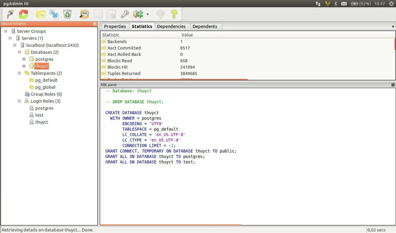Click the '-- DROP DATABASE thuyct;' comment line
This screenshot has height=233, width=396.
tap(134, 102)
